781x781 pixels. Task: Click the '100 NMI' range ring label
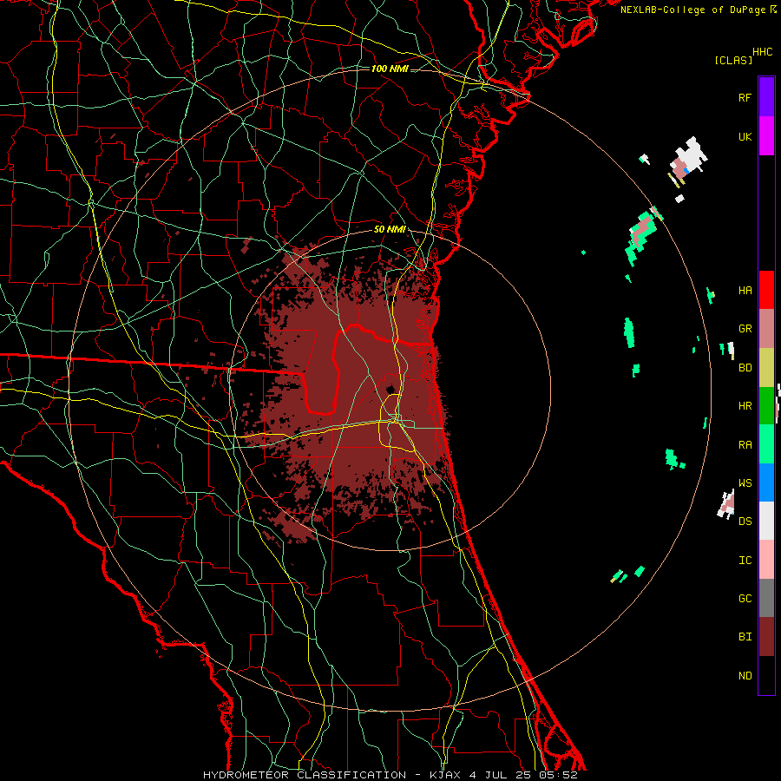(x=390, y=69)
